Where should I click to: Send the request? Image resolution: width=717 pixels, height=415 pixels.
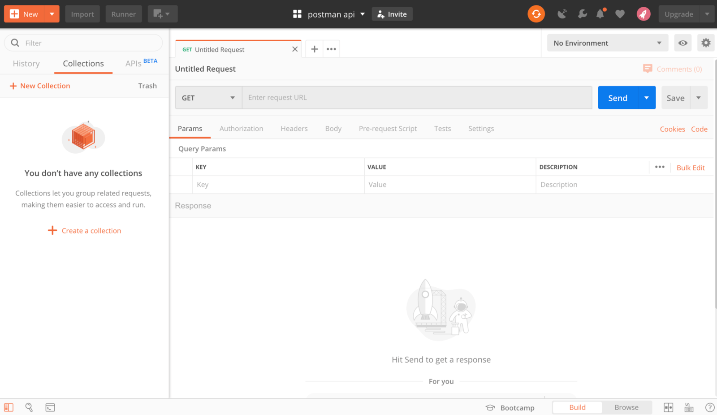click(617, 97)
